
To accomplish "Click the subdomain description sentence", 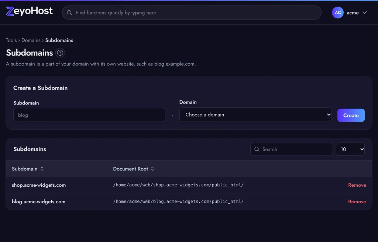I will tap(101, 64).
